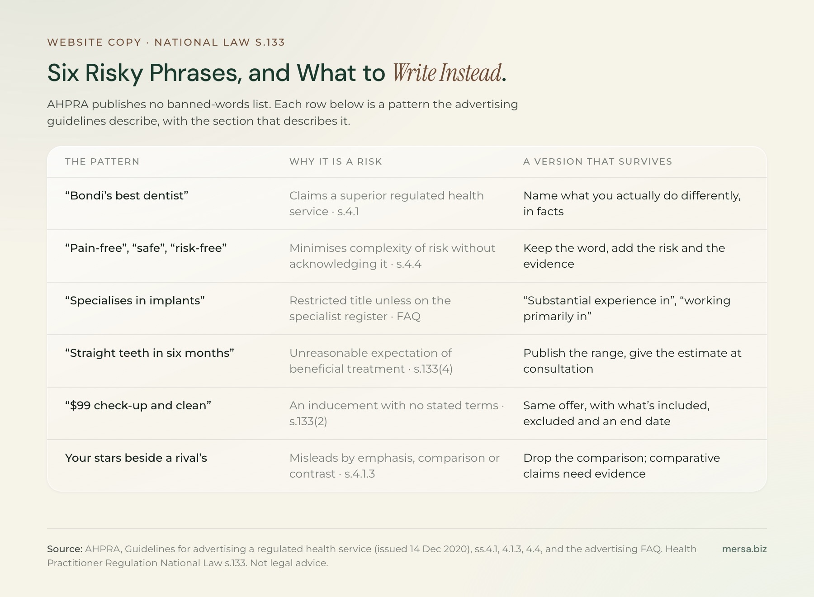Click "Drop the comparison" advice text
Image resolution: width=814 pixels, height=597 pixels.
(x=621, y=466)
